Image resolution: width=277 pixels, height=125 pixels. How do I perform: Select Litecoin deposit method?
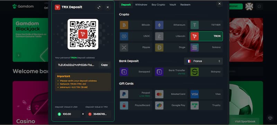point(171,36)
